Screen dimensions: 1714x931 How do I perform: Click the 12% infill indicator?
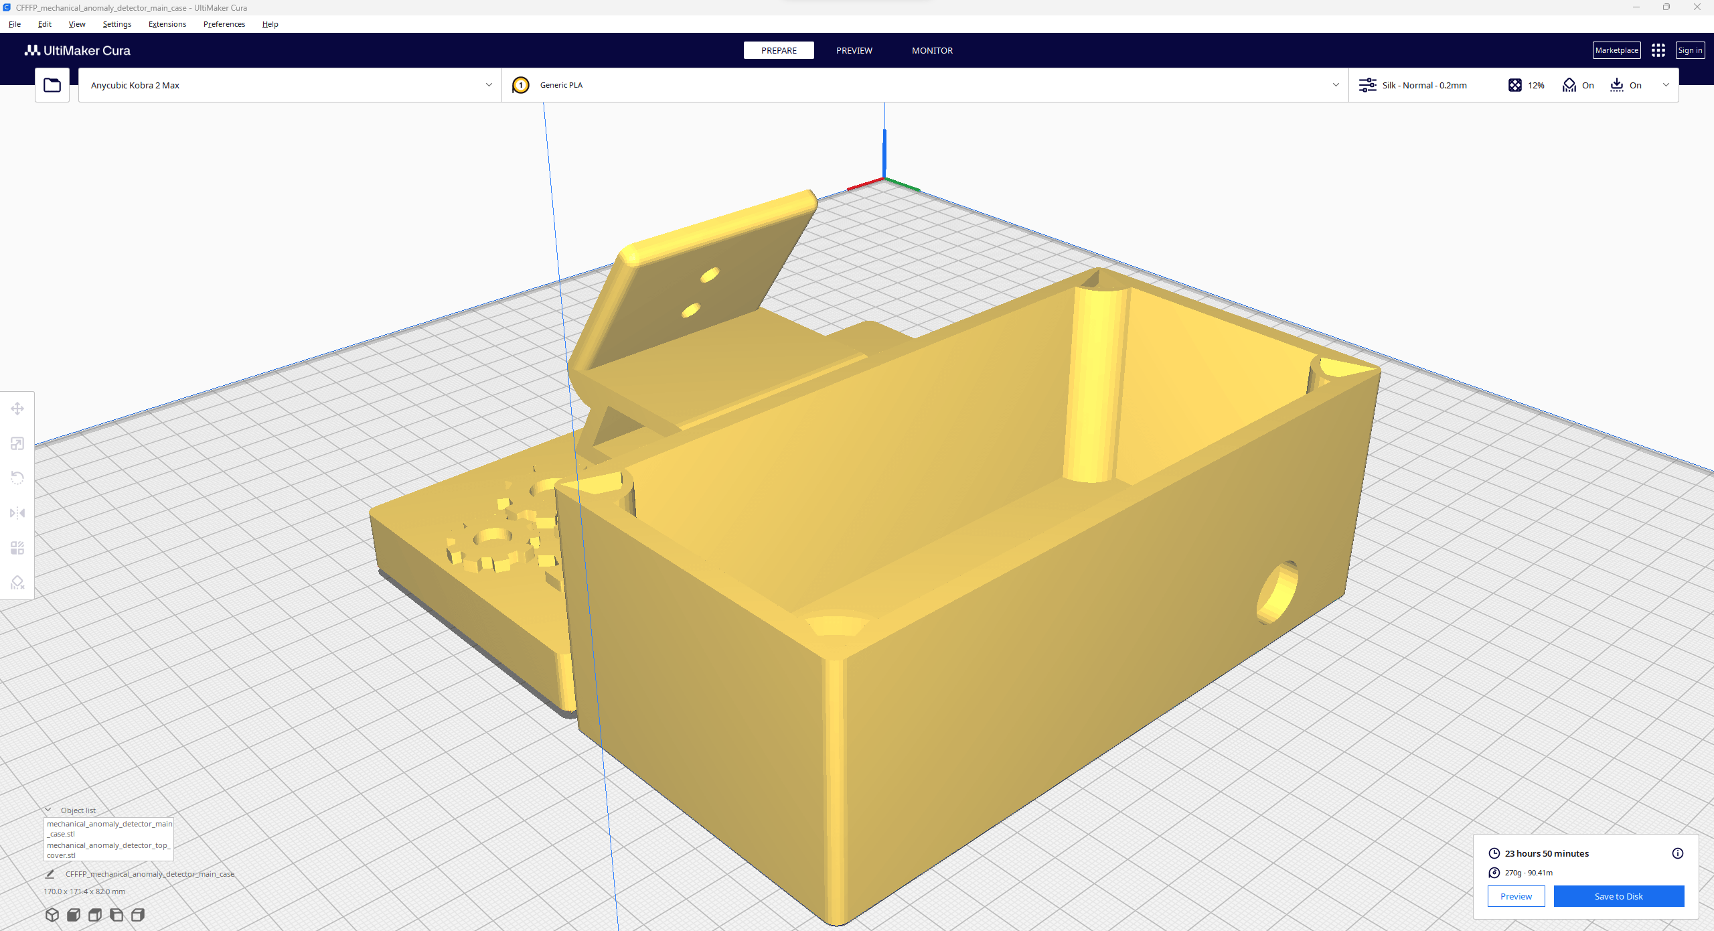(1527, 85)
